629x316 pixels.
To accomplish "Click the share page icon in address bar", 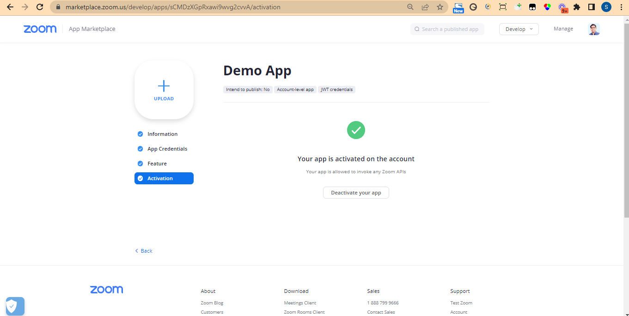I will point(425,7).
